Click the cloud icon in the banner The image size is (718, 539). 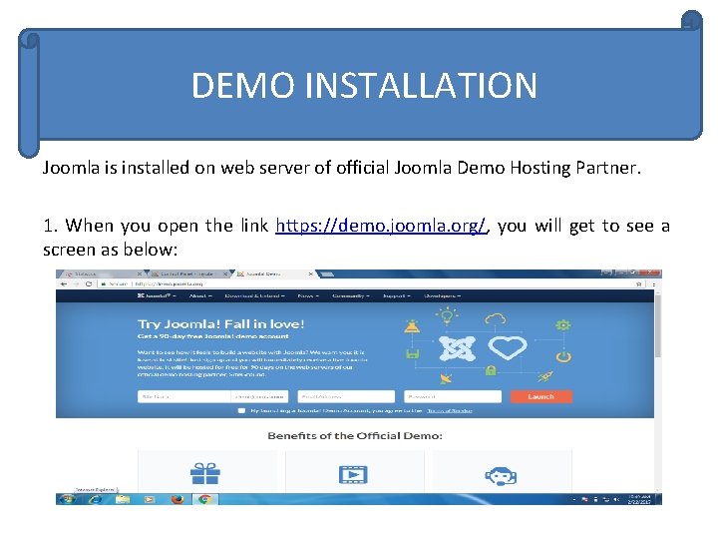[x=496, y=319]
